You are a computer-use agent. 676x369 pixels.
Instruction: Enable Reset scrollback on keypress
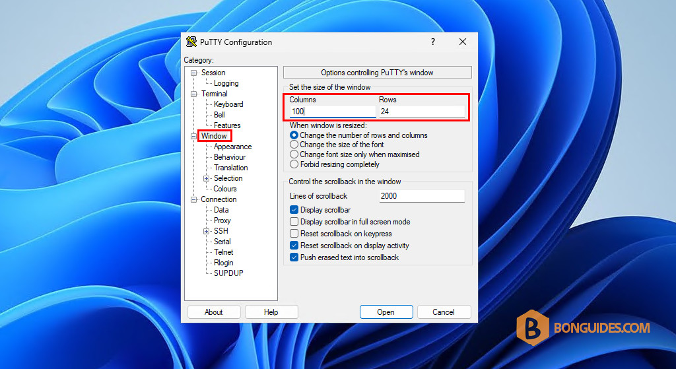coord(294,234)
